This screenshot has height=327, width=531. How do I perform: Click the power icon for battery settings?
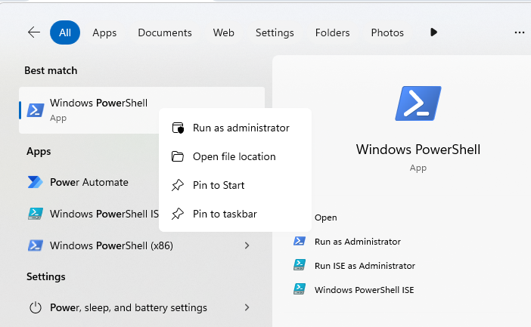point(36,307)
